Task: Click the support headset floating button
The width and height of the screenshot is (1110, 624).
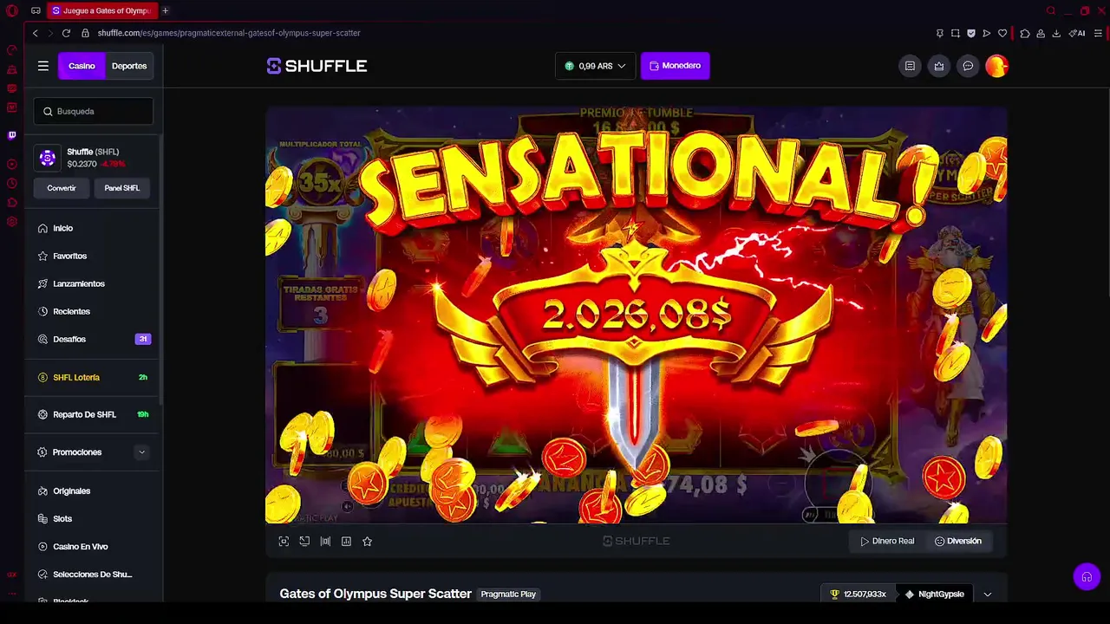Action: [x=1087, y=577]
